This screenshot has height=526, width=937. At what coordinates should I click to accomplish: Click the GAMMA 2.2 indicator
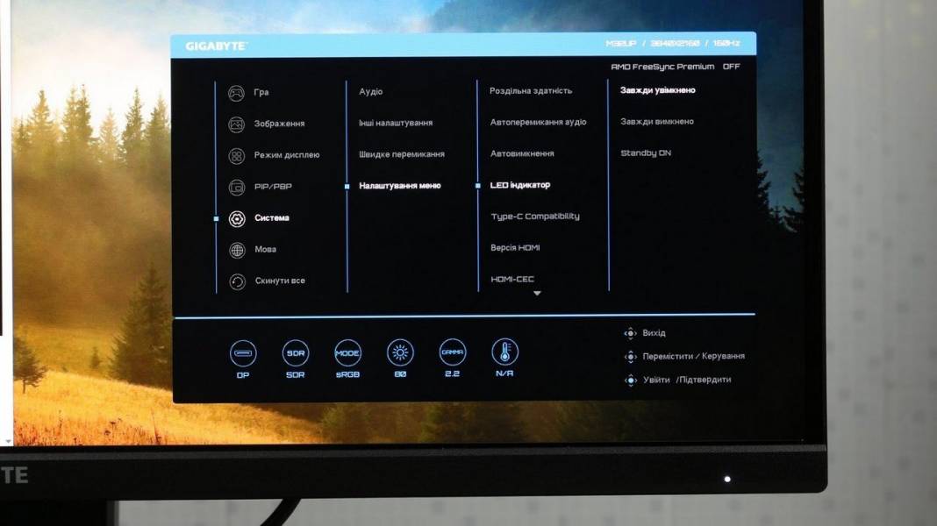pyautogui.click(x=452, y=353)
